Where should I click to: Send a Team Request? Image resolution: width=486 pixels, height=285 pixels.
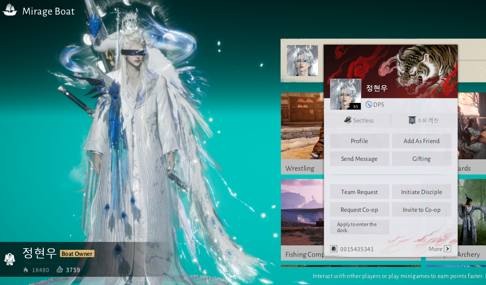pyautogui.click(x=360, y=192)
